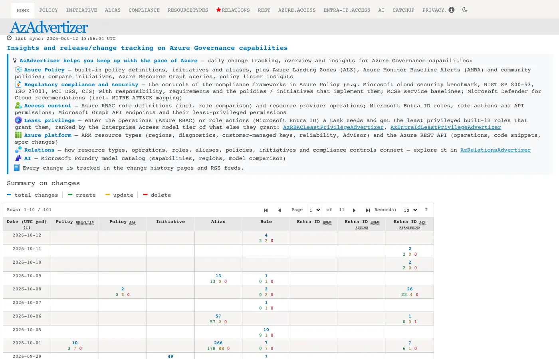Screen dimensions: 559x359
Task: Open the Records per page dropdown
Action: pyautogui.click(x=410, y=210)
